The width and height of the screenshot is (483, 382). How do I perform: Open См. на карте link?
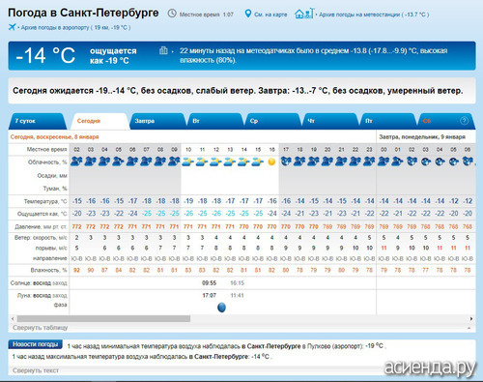270,15
